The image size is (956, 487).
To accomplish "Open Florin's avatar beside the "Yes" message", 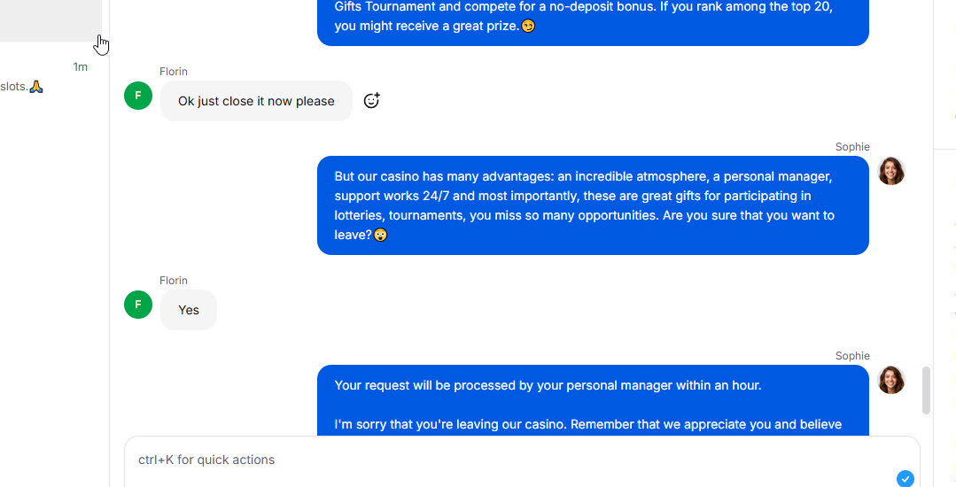I will [138, 305].
